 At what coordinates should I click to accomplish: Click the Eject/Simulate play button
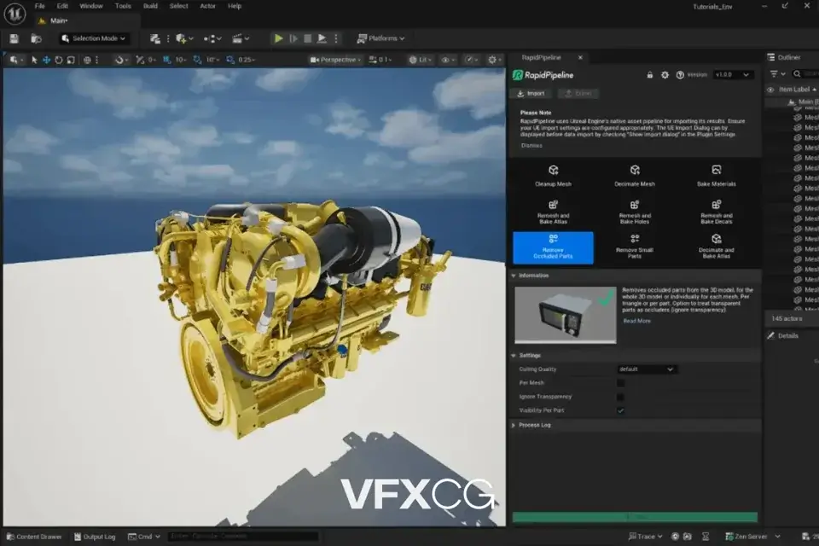(x=322, y=38)
